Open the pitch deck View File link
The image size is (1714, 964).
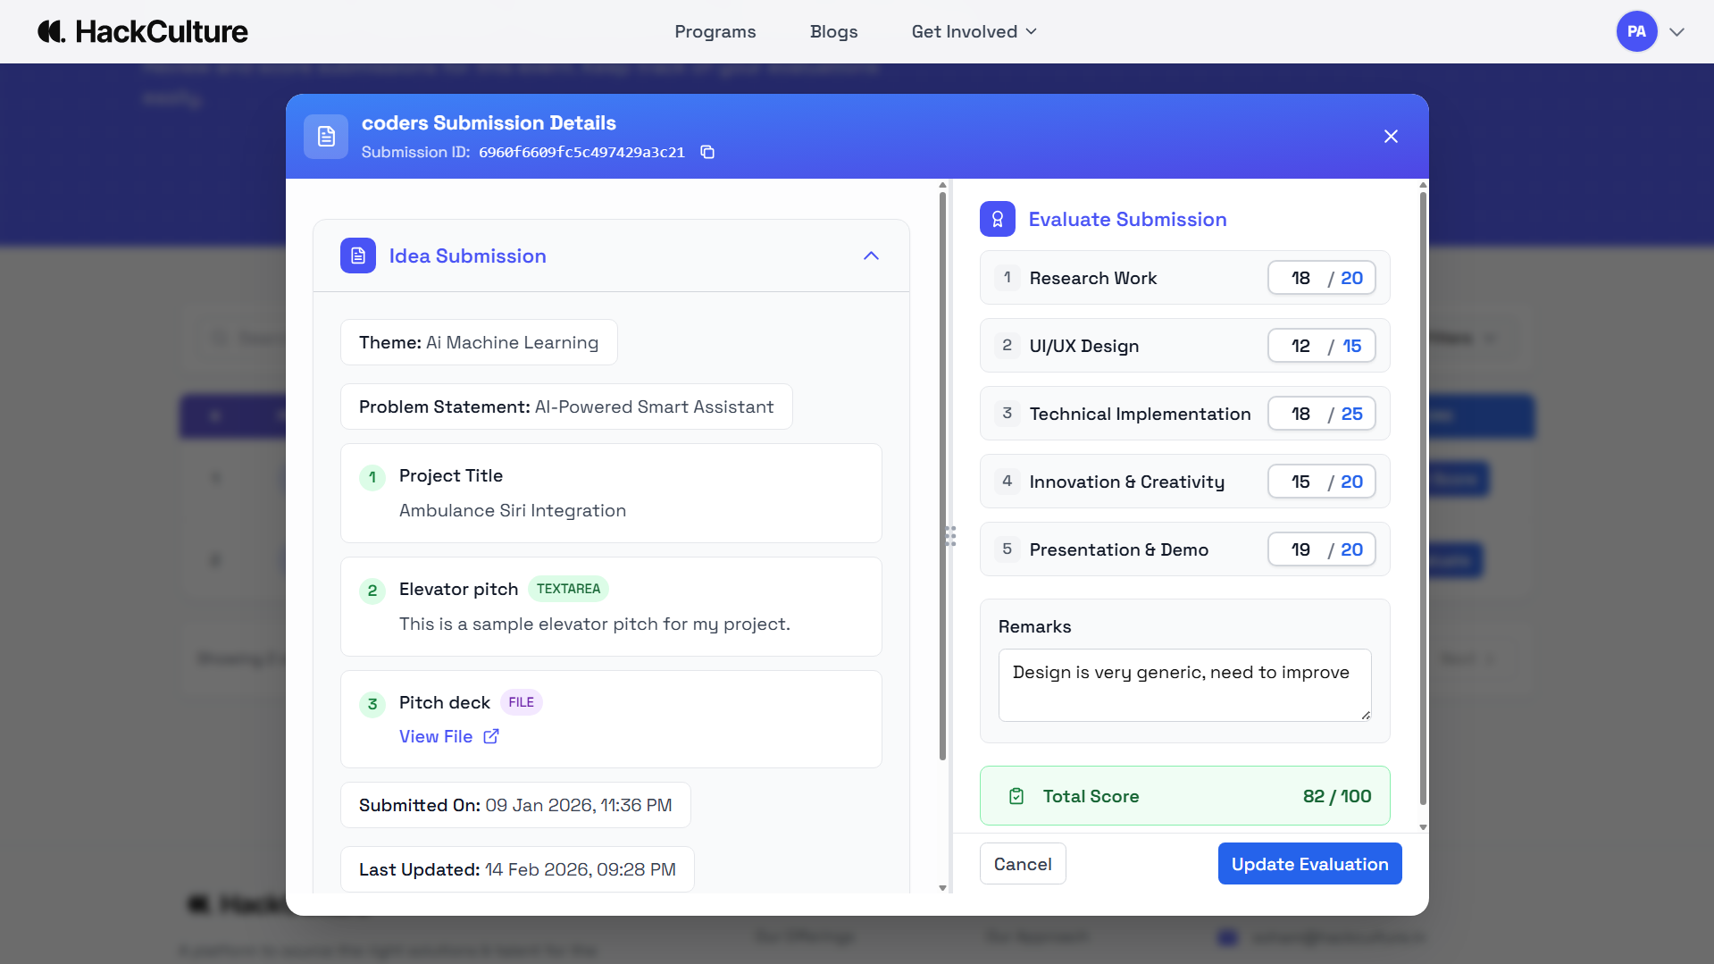[436, 736]
